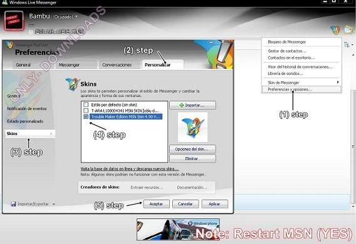Click the green plus Importar icon
This screenshot has height=244, width=356.
181,105
